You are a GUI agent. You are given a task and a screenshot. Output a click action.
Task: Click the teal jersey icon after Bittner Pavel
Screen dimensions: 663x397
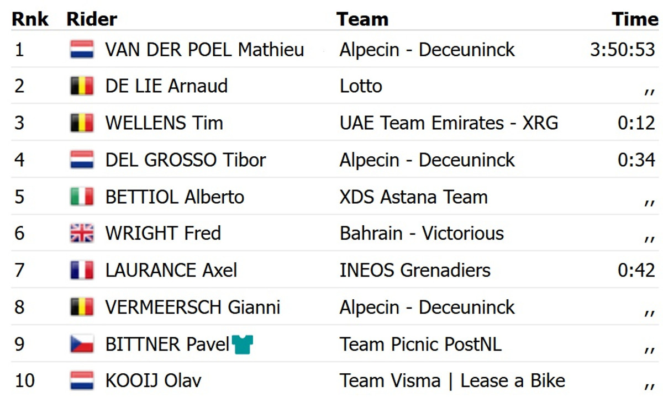(x=243, y=345)
